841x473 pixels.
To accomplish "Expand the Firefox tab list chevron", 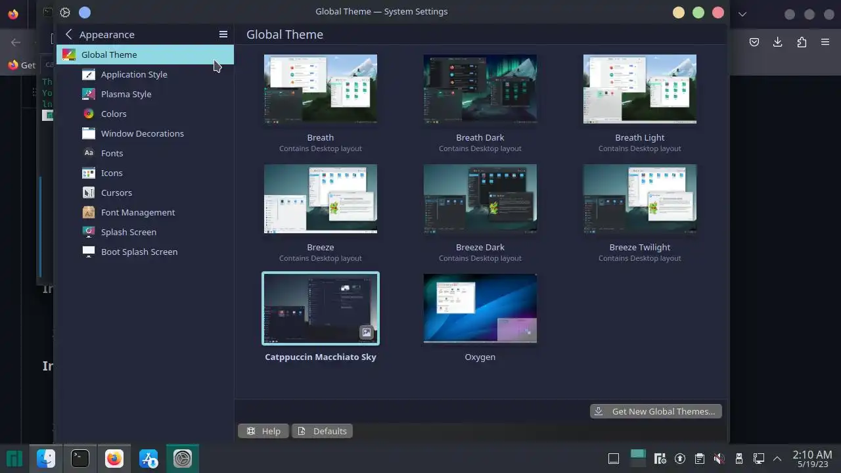I will click(x=742, y=14).
